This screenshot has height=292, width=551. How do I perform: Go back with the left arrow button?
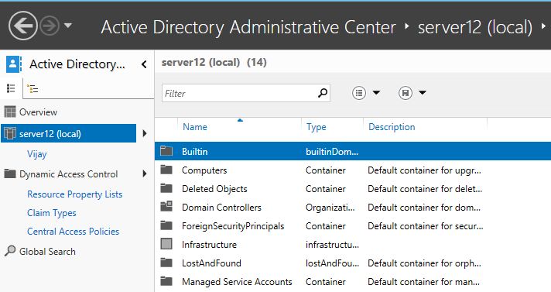click(23, 26)
